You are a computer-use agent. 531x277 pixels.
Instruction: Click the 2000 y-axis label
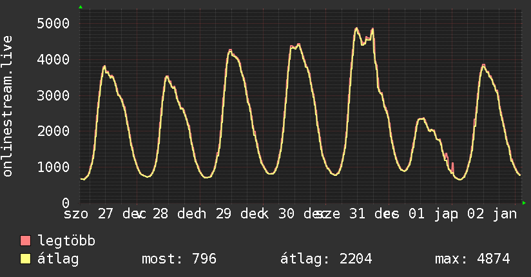pyautogui.click(x=53, y=131)
